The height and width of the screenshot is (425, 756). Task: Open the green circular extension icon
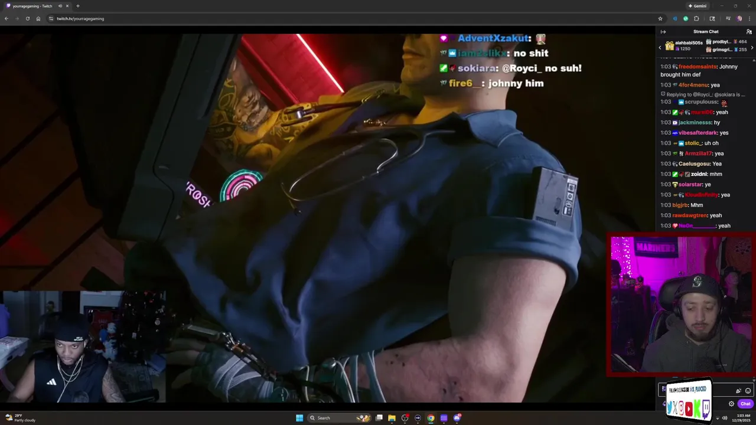point(686,18)
